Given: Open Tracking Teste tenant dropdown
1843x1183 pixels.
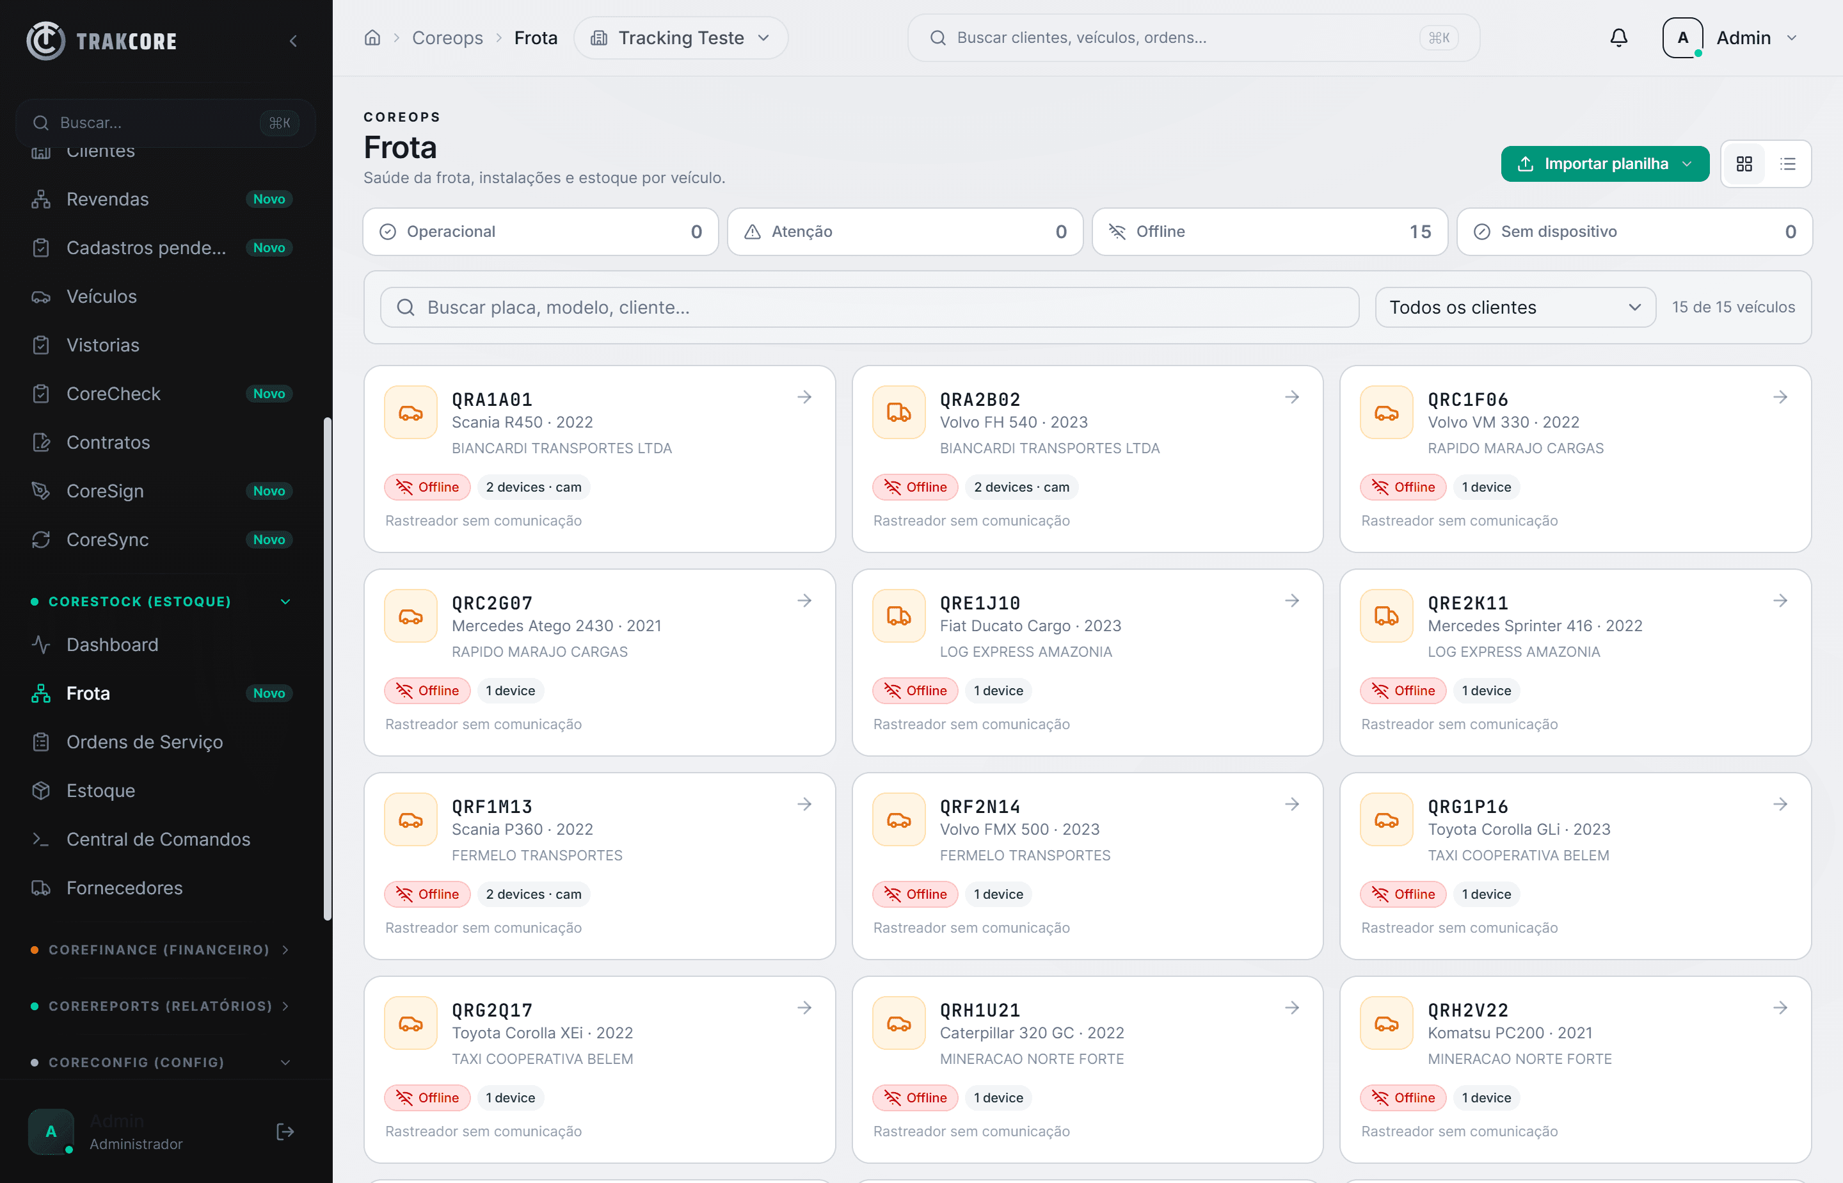Looking at the screenshot, I should (x=680, y=38).
